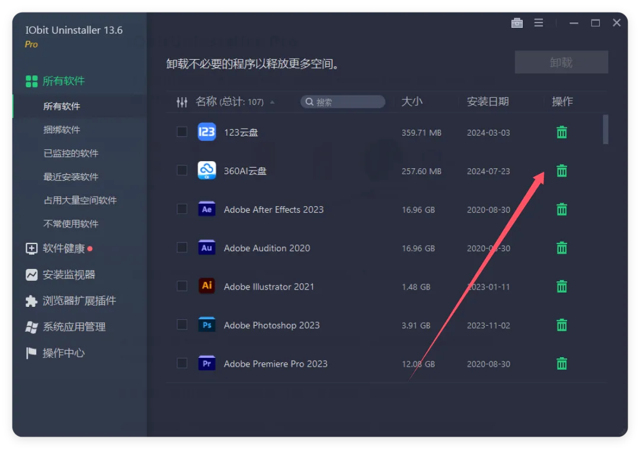Click the trash icon for 123云盘

pos(562,132)
